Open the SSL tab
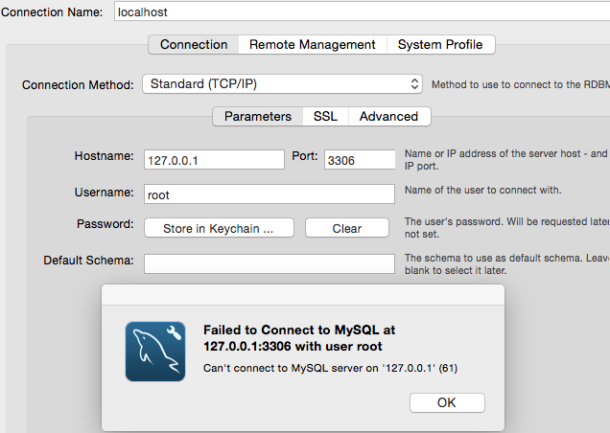Image resolution: width=610 pixels, height=433 pixels. click(x=325, y=117)
